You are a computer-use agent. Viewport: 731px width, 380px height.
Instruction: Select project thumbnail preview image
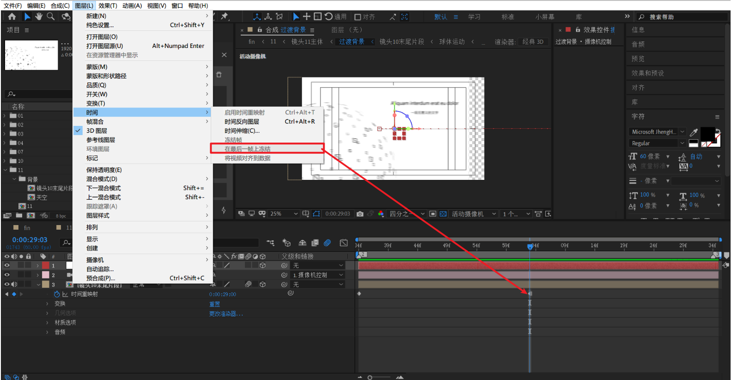[31, 55]
